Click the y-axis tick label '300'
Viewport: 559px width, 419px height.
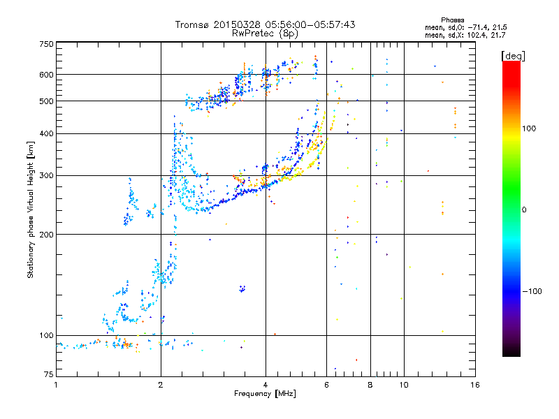(46, 176)
